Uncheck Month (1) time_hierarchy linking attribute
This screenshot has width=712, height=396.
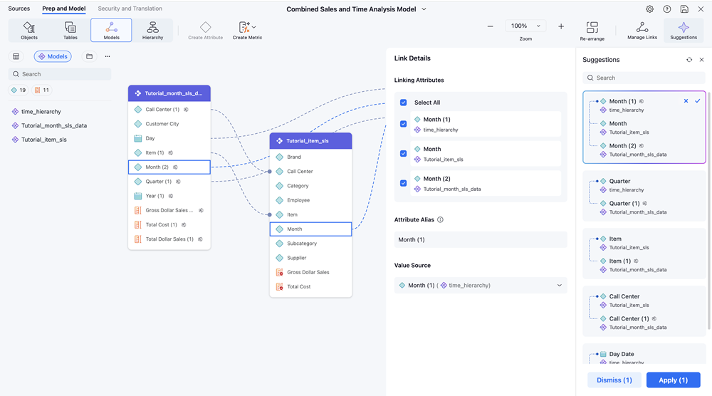click(404, 124)
